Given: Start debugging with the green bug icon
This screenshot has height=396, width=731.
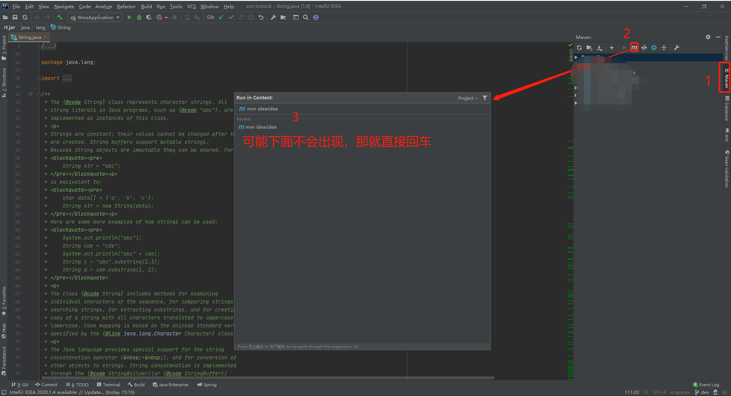Looking at the screenshot, I should tap(139, 17).
